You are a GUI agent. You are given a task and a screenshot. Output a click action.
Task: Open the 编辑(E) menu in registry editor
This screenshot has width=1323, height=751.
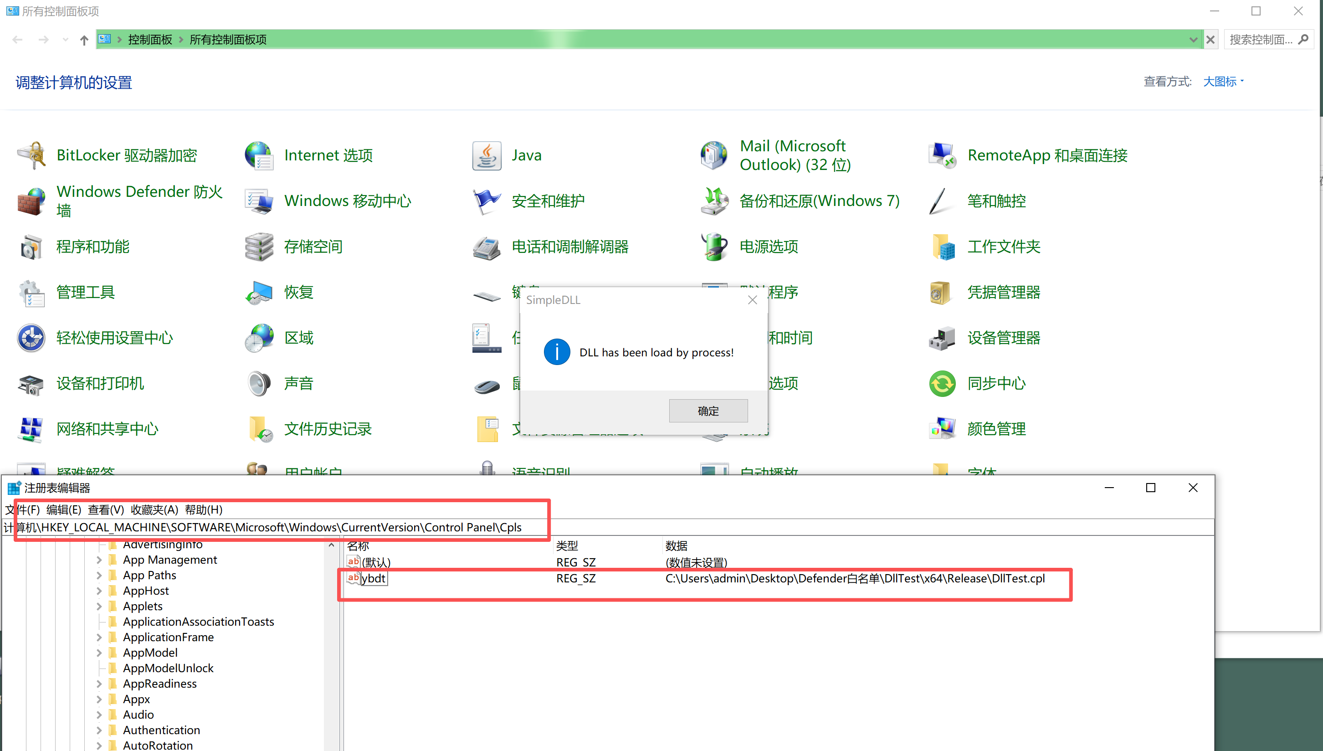coord(63,509)
